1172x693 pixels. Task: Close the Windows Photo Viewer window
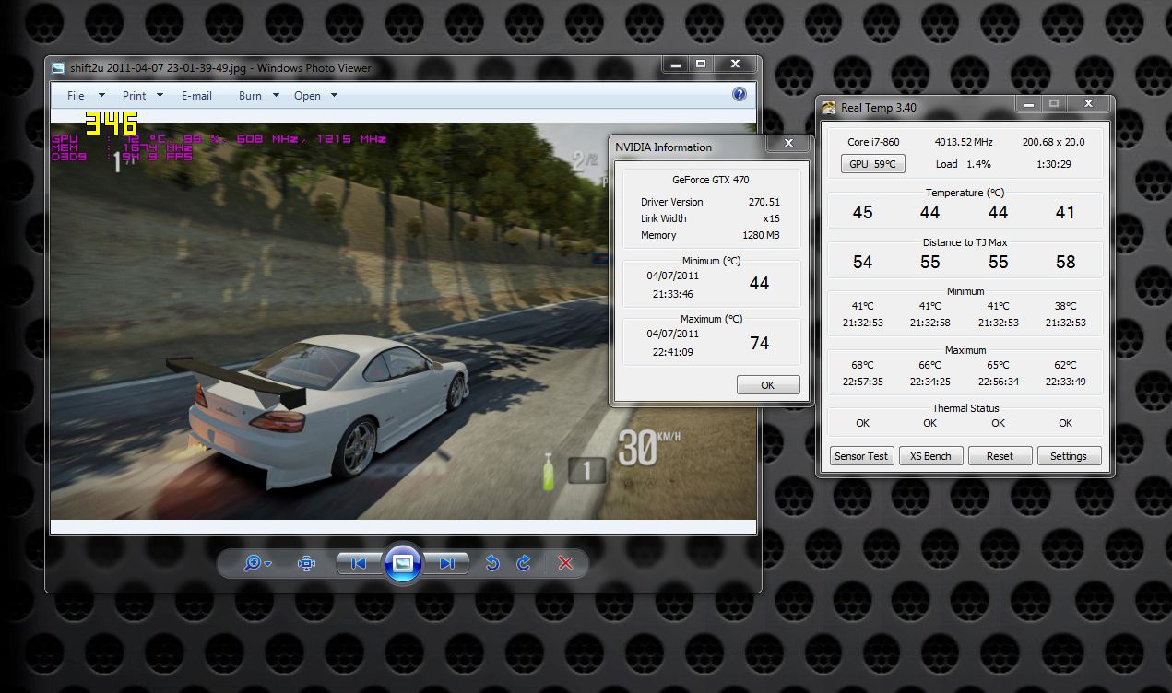pyautogui.click(x=735, y=65)
